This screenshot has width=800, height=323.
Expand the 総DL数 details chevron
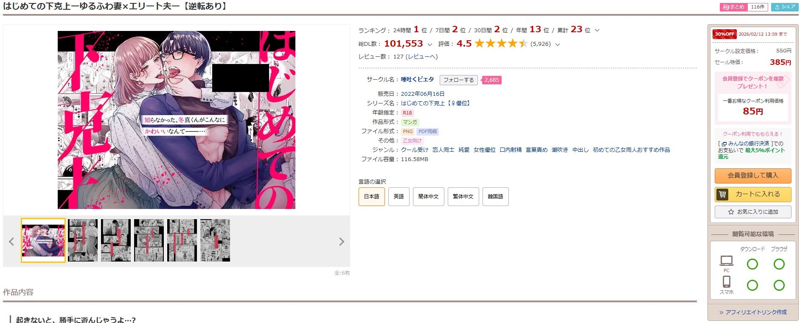pyautogui.click(x=430, y=45)
